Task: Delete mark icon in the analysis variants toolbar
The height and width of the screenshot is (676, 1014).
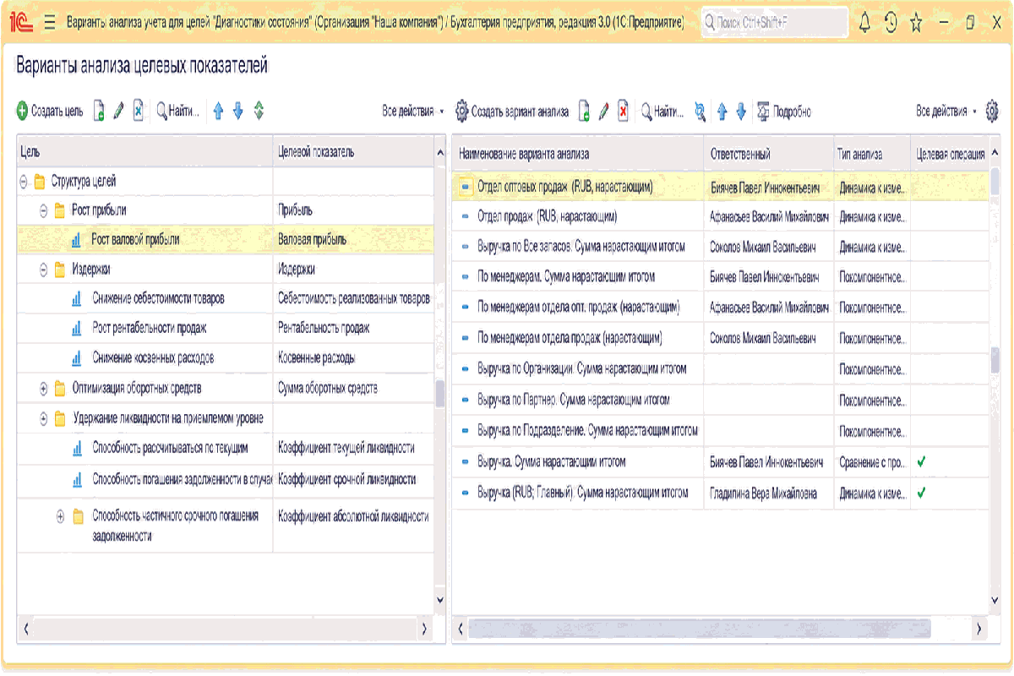Action: pyautogui.click(x=623, y=111)
